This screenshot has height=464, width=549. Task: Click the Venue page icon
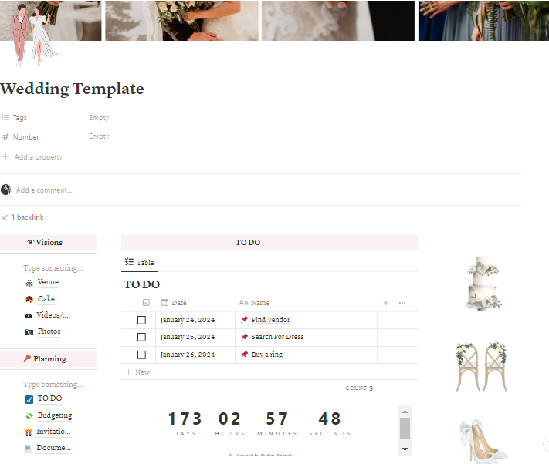[29, 283]
